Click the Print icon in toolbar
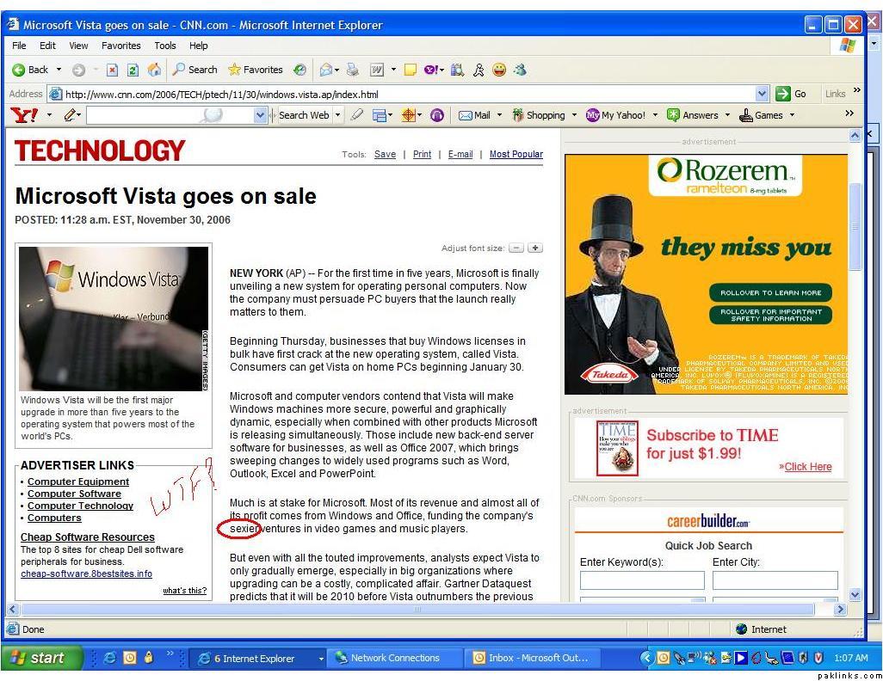The image size is (883, 681). click(x=353, y=70)
